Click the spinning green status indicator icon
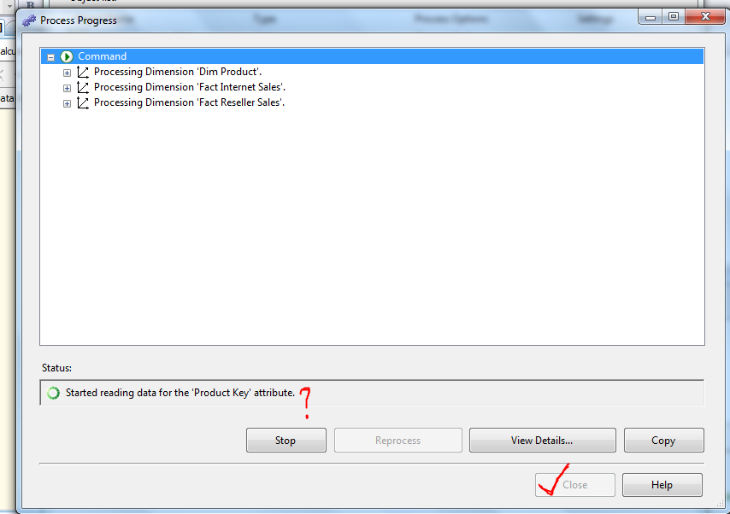The height and width of the screenshot is (514, 730). (x=53, y=393)
